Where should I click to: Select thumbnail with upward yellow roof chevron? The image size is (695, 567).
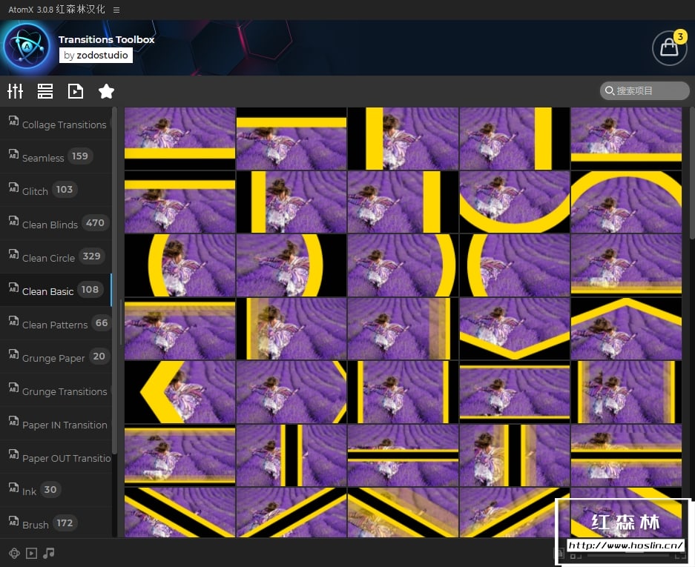626,328
